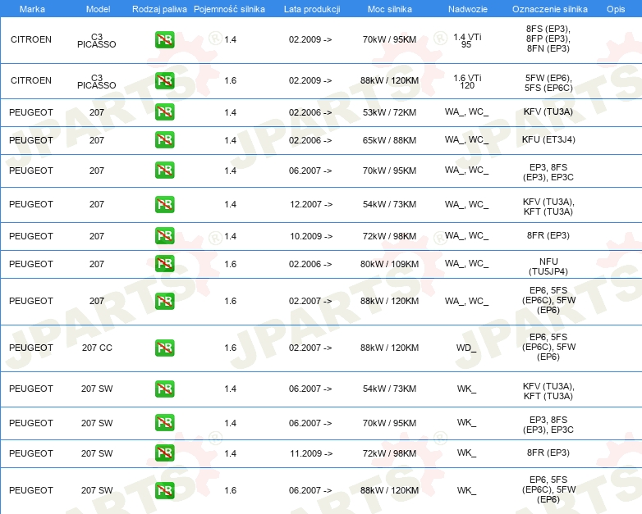642x514 pixels.
Task: Click KFV (TU3A), KFT (TU3A) in 207 SW row
Action: tap(548, 391)
